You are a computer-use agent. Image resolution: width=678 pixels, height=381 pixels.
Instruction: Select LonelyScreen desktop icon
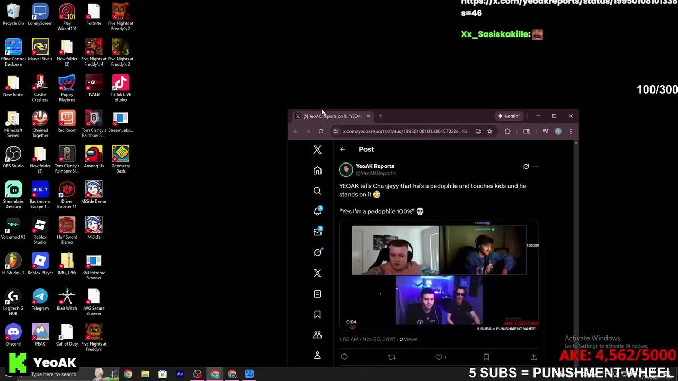(x=40, y=14)
